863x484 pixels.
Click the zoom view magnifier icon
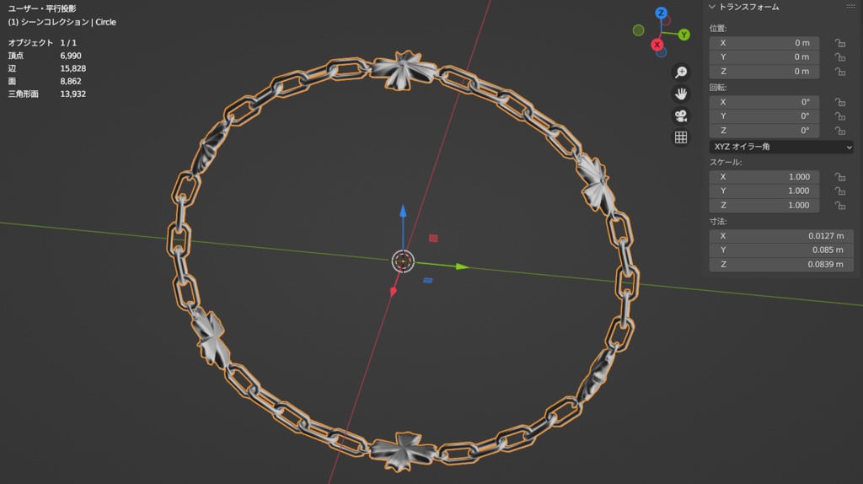pyautogui.click(x=681, y=73)
